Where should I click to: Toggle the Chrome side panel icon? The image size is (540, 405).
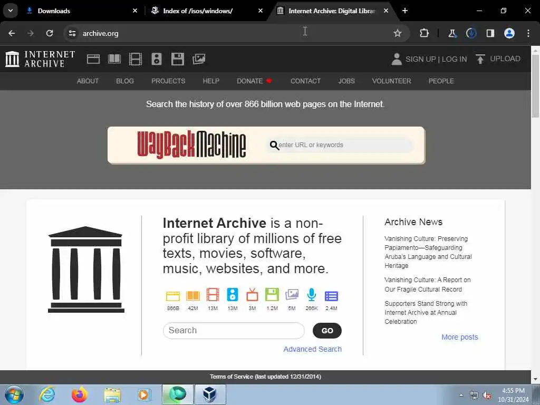coord(490,33)
